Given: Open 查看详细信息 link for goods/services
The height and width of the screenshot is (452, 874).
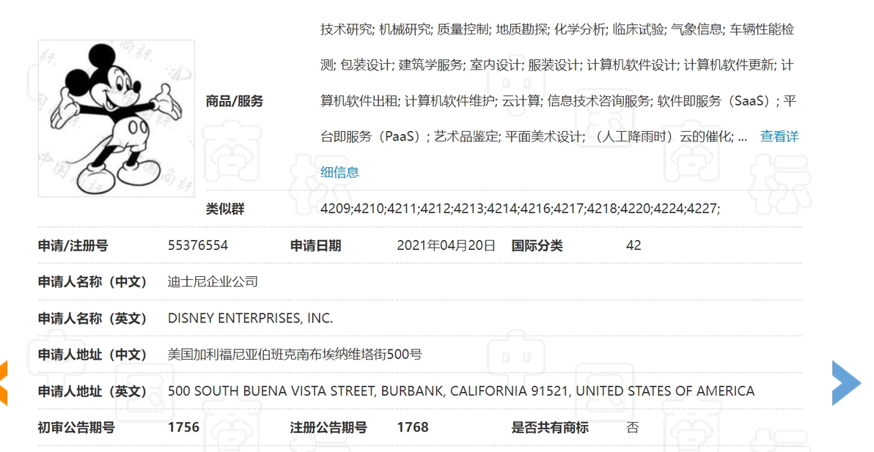Looking at the screenshot, I should 779,136.
